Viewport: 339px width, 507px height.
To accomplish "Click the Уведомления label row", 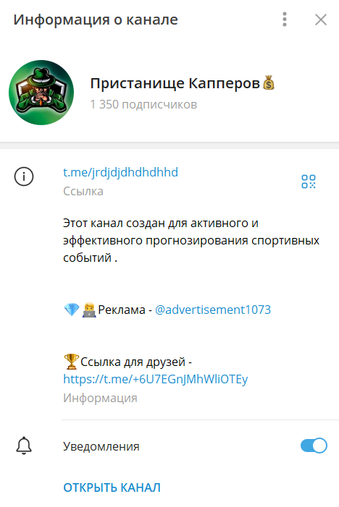I will tap(169, 446).
